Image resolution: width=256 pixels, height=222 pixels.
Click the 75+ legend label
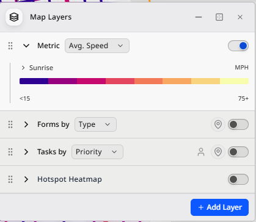[x=243, y=99]
